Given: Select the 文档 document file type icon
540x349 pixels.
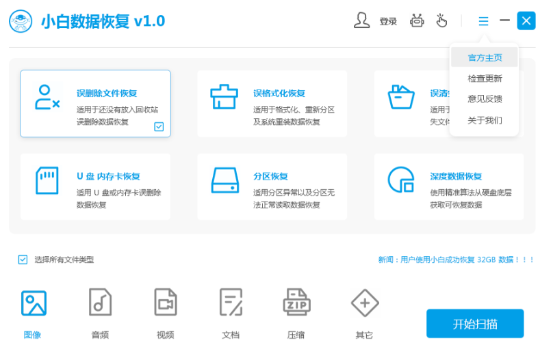Looking at the screenshot, I should pos(231,302).
